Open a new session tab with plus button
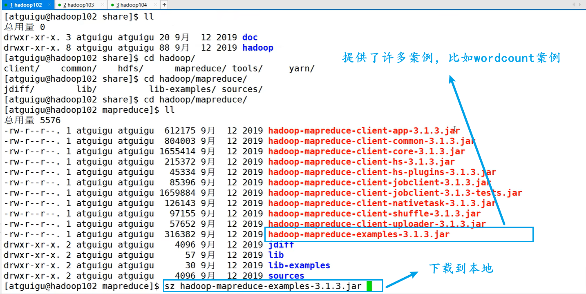 (164, 5)
